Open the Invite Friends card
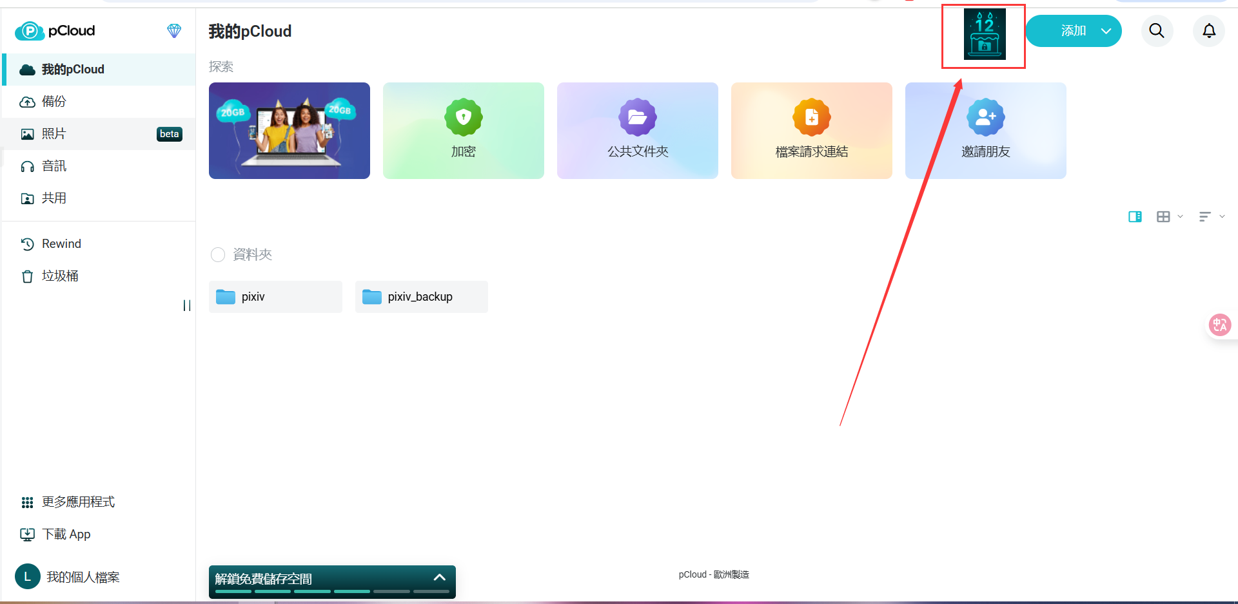Image resolution: width=1238 pixels, height=604 pixels. pyautogui.click(x=985, y=131)
